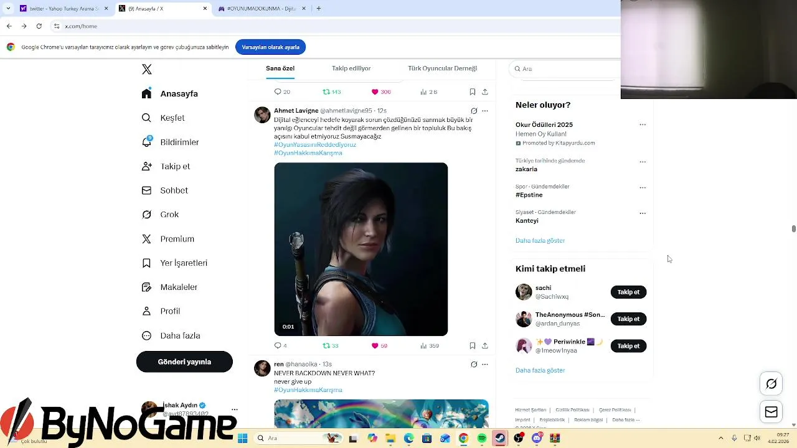Open floating messages envelope button
The image size is (797, 448).
coord(771,412)
